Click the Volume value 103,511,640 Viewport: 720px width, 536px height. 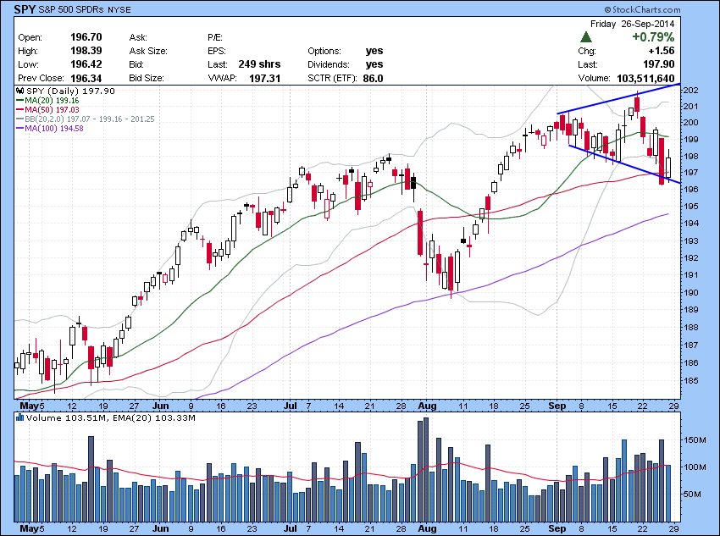tap(645, 78)
